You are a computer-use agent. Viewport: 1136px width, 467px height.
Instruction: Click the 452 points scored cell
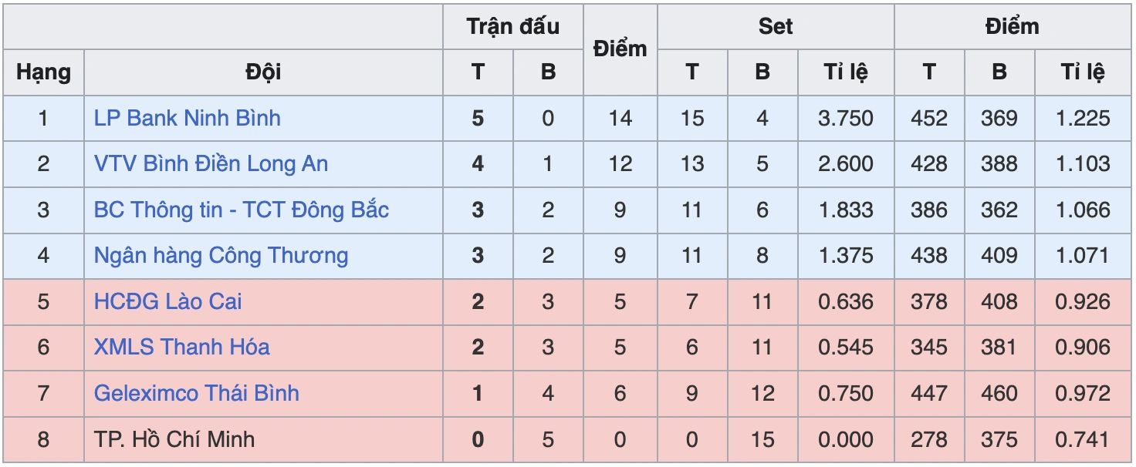pyautogui.click(x=928, y=118)
